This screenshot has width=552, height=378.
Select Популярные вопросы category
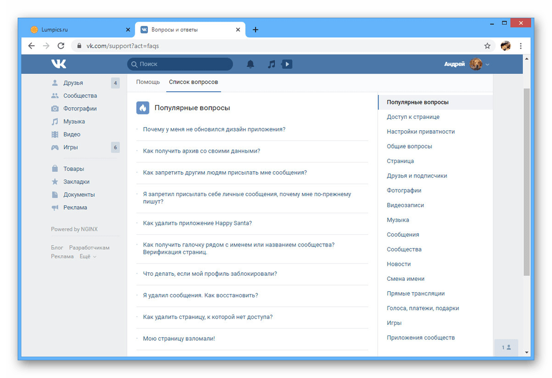(435, 102)
